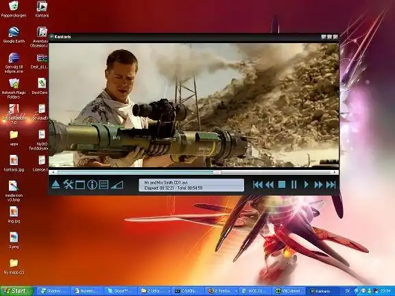
Task: Select the DestCons desktop icon
Action: [x=40, y=86]
